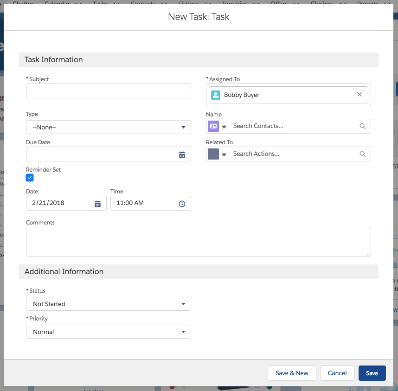Open the calendar icon beside the reminder Date
Image resolution: width=398 pixels, height=391 pixels.
tap(98, 203)
